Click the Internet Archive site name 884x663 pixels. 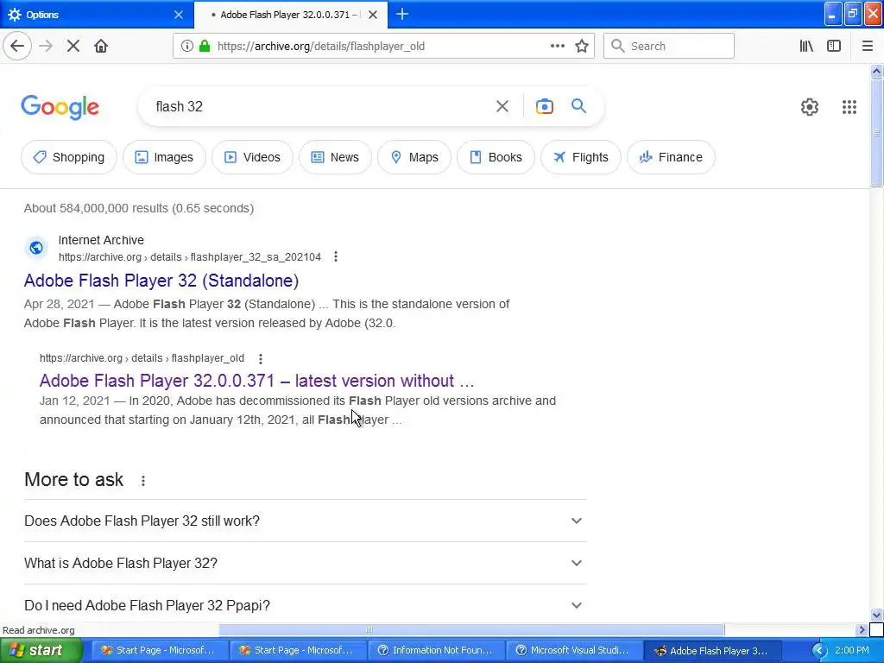(101, 240)
